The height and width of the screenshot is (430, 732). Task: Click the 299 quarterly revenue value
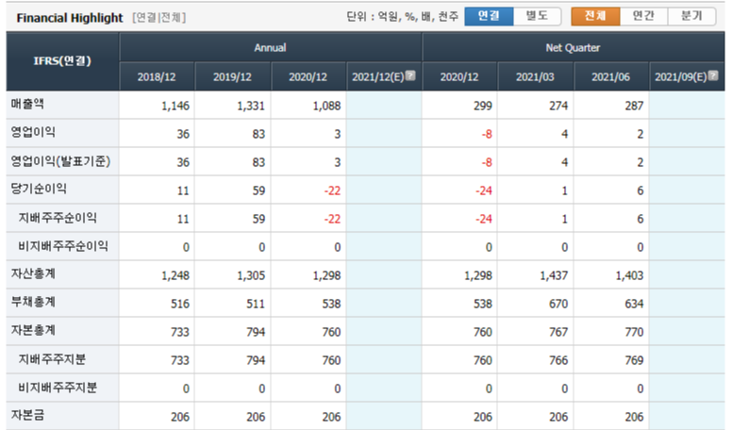pyautogui.click(x=483, y=106)
